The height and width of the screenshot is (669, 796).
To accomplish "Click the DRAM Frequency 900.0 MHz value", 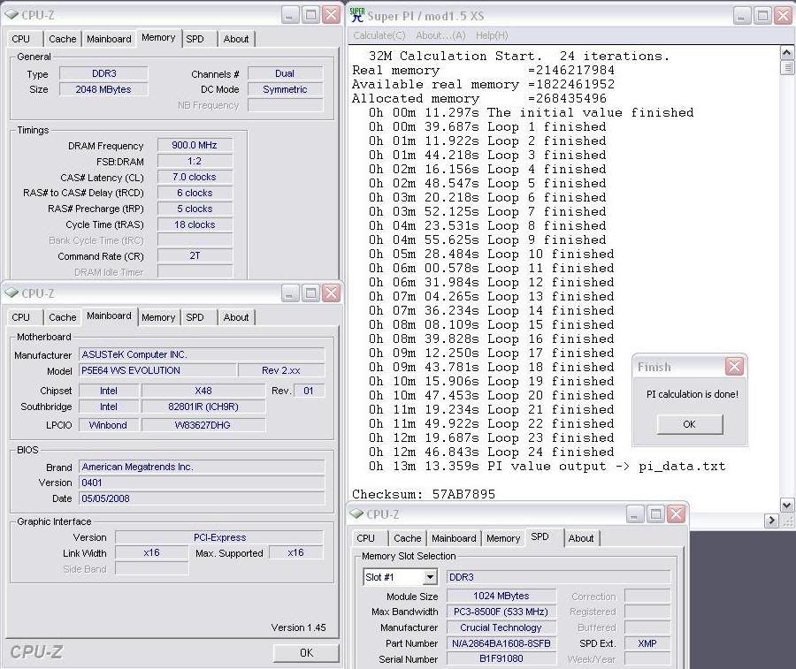I will point(195,145).
